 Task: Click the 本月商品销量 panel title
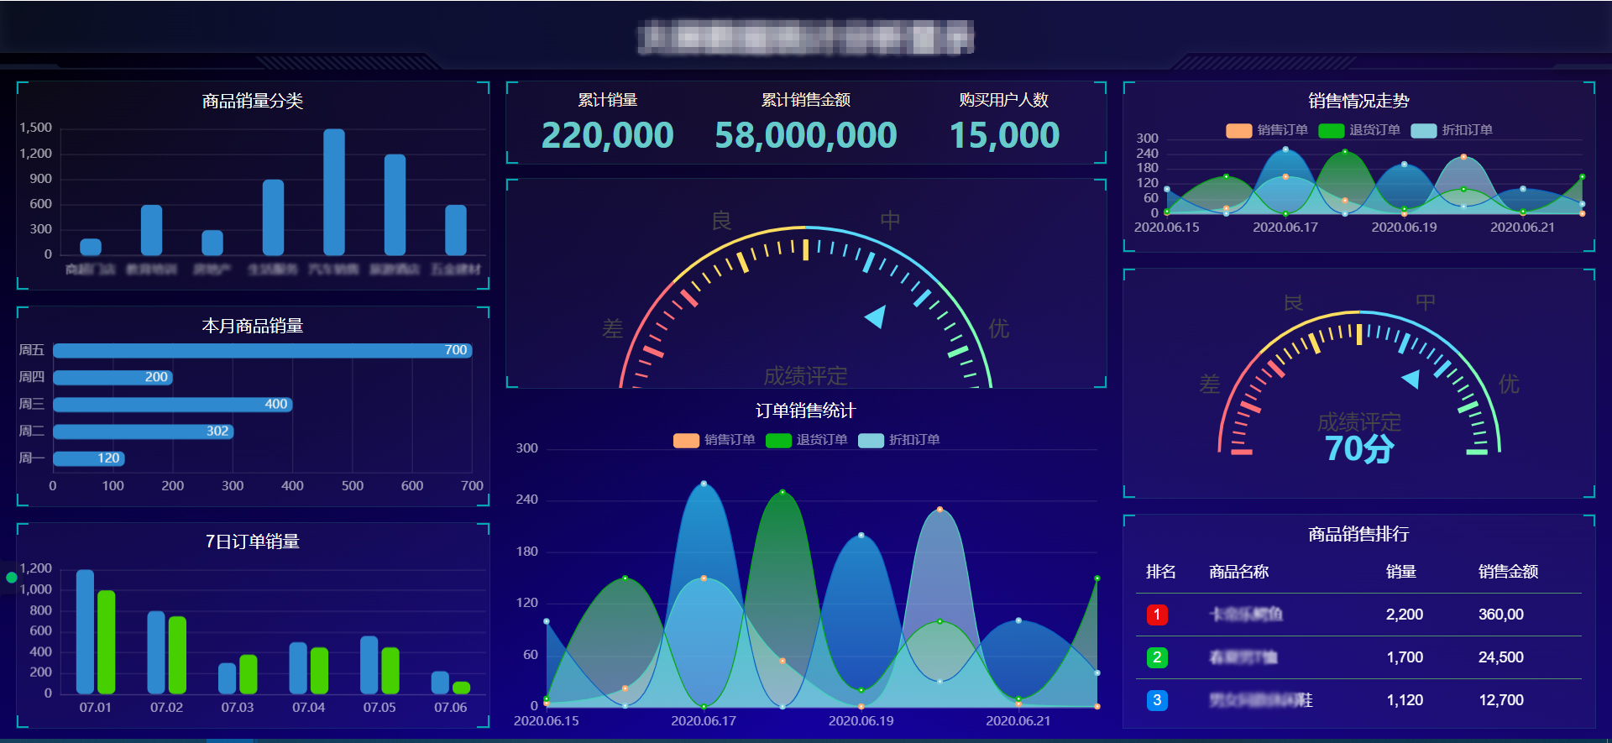(x=253, y=326)
